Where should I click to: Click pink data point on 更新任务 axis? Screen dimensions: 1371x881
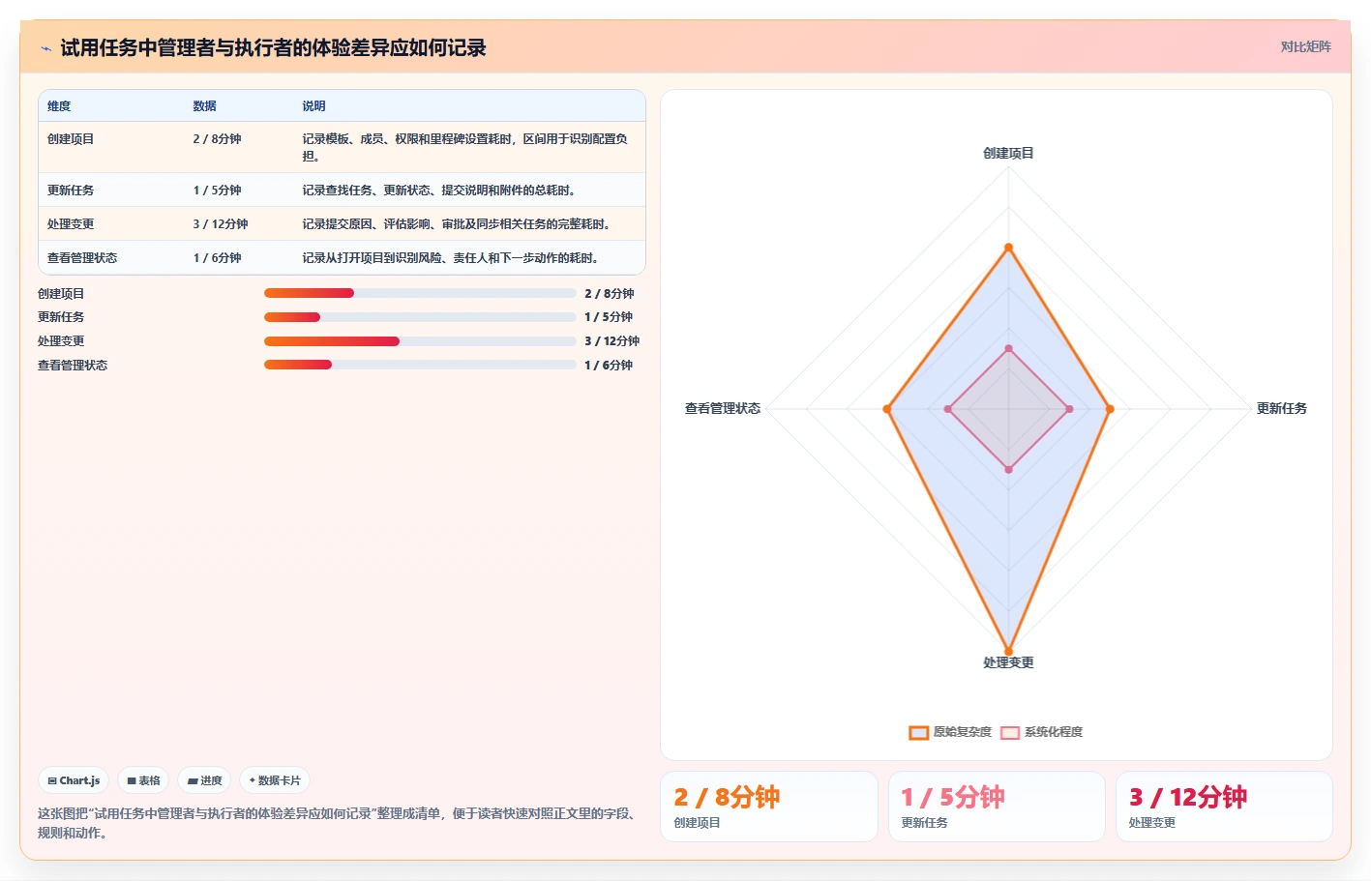pyautogui.click(x=1069, y=409)
